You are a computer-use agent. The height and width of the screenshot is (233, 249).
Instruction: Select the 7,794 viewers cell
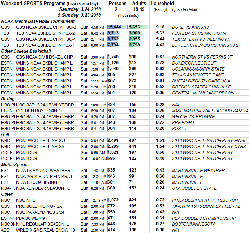click(117, 45)
